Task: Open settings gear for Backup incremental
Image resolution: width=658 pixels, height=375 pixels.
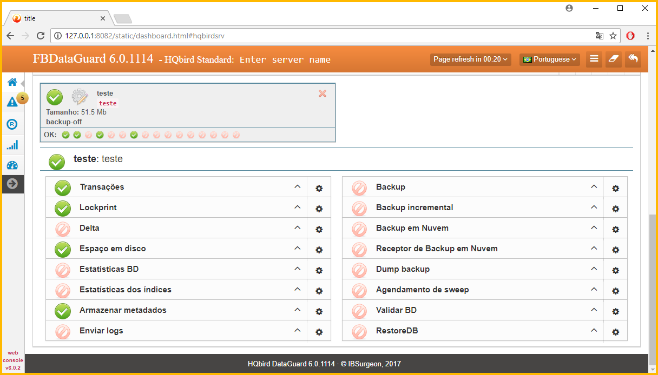Action: point(616,209)
